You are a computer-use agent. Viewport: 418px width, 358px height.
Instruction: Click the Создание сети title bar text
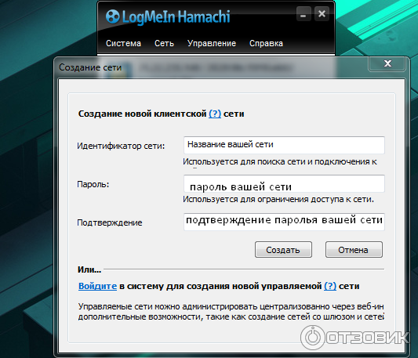point(90,67)
